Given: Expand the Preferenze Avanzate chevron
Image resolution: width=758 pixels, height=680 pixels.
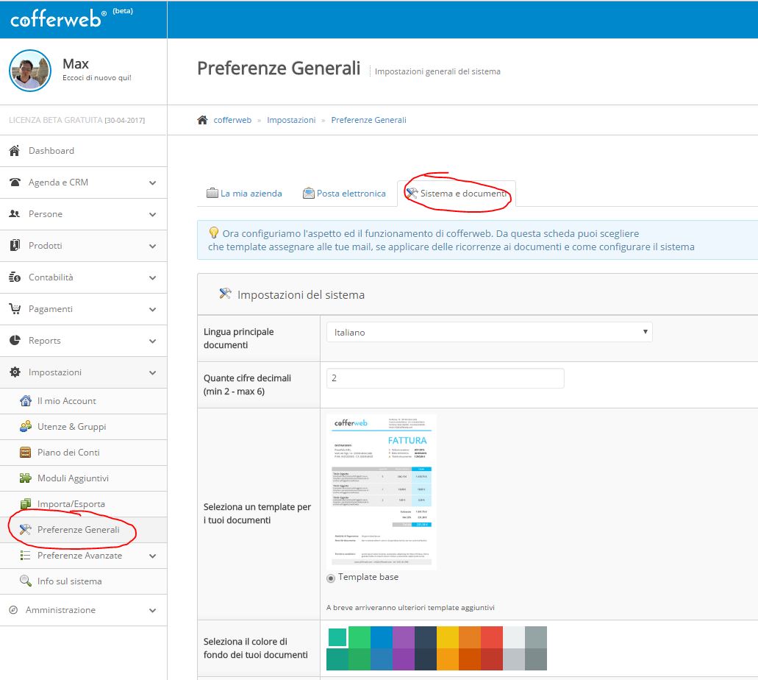Looking at the screenshot, I should 153,556.
